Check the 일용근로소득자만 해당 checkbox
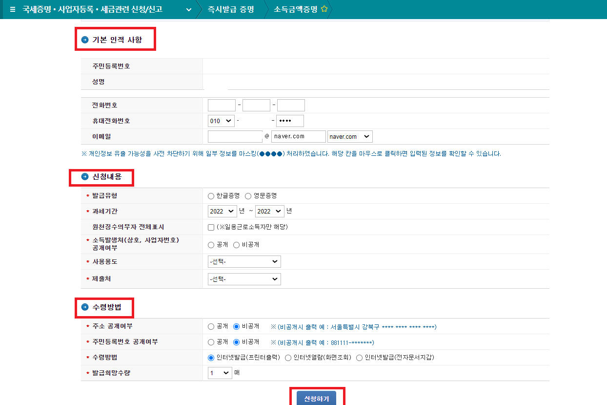The height and width of the screenshot is (405, 607). (211, 227)
